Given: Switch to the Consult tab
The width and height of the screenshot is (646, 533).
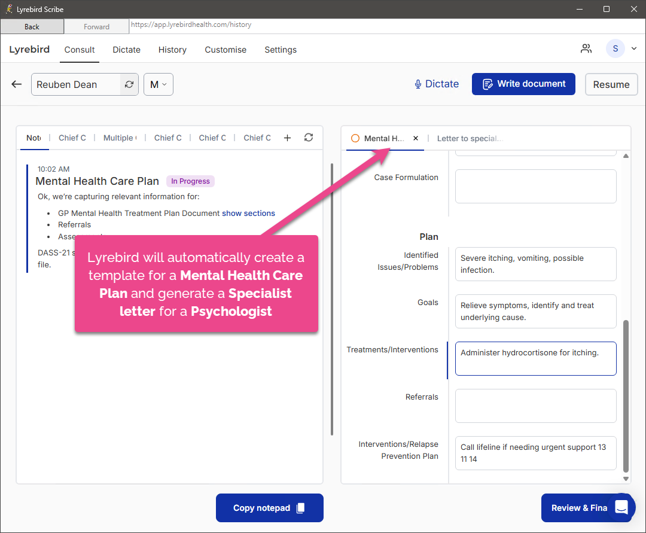Looking at the screenshot, I should (x=80, y=50).
